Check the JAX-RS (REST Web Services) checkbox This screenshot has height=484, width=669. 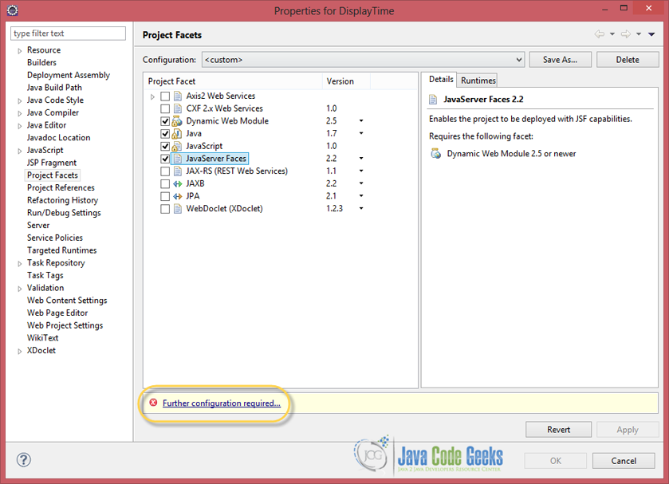165,171
